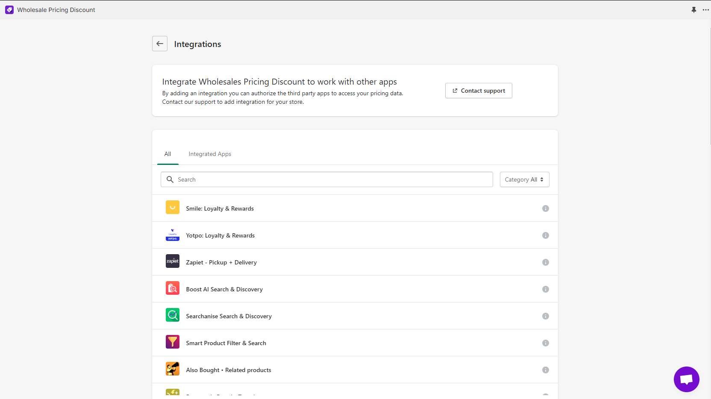Select the Zapiet - Pickup + Delivery text

221,262
